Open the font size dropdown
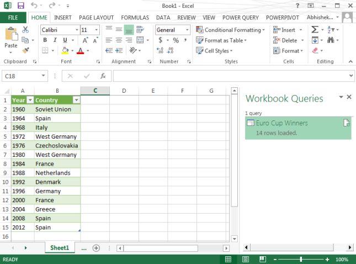 point(97,30)
